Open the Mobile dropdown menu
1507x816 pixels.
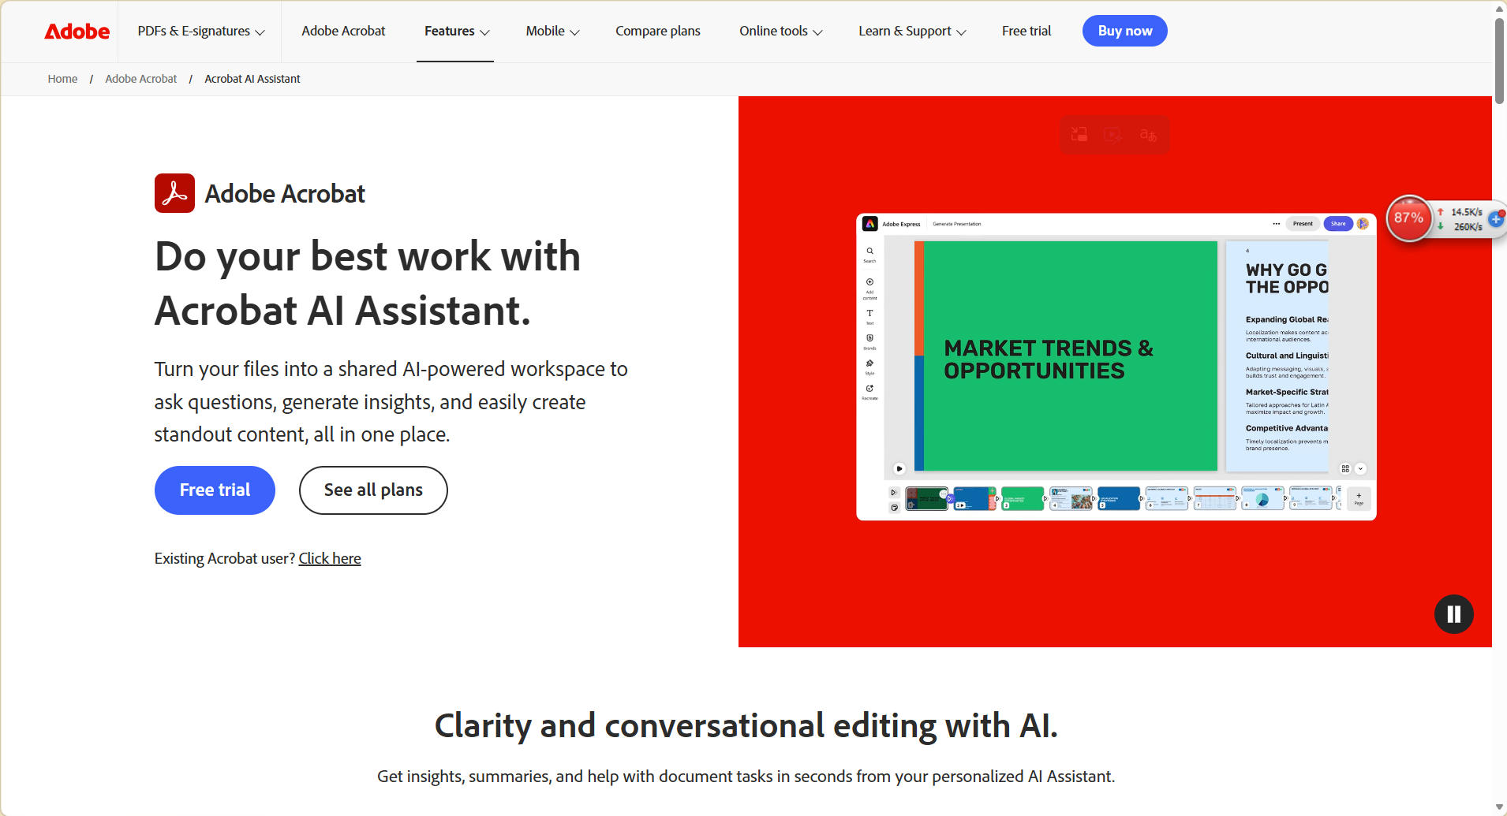click(x=552, y=32)
